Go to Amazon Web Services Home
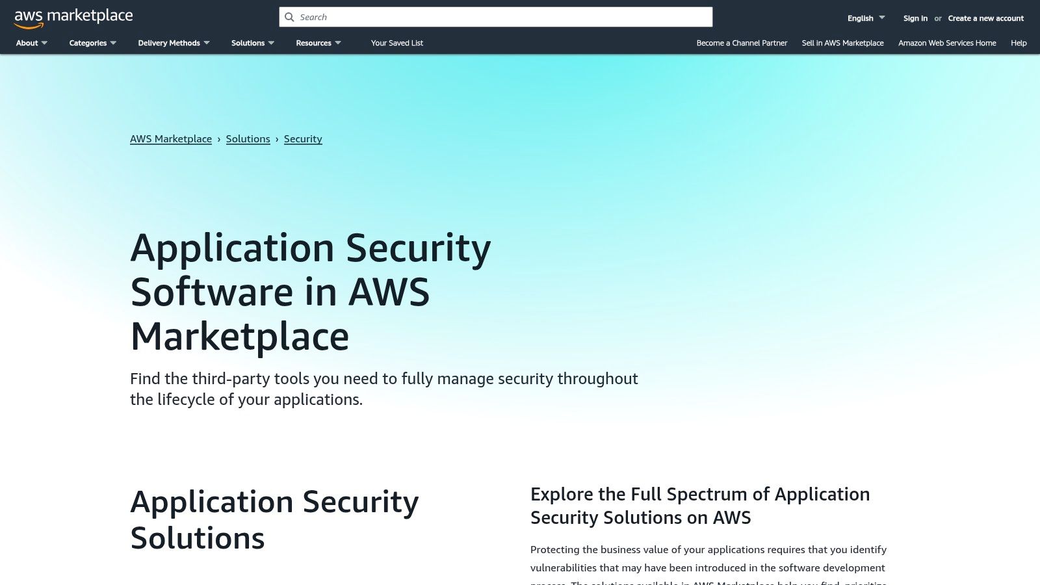1040x585 pixels. pos(947,43)
